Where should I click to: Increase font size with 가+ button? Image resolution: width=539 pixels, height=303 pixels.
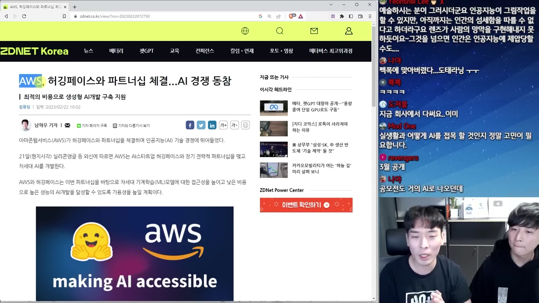point(223,125)
